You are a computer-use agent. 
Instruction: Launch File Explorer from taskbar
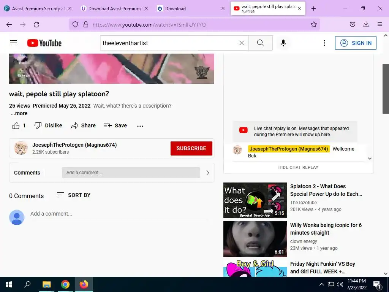[46, 284]
